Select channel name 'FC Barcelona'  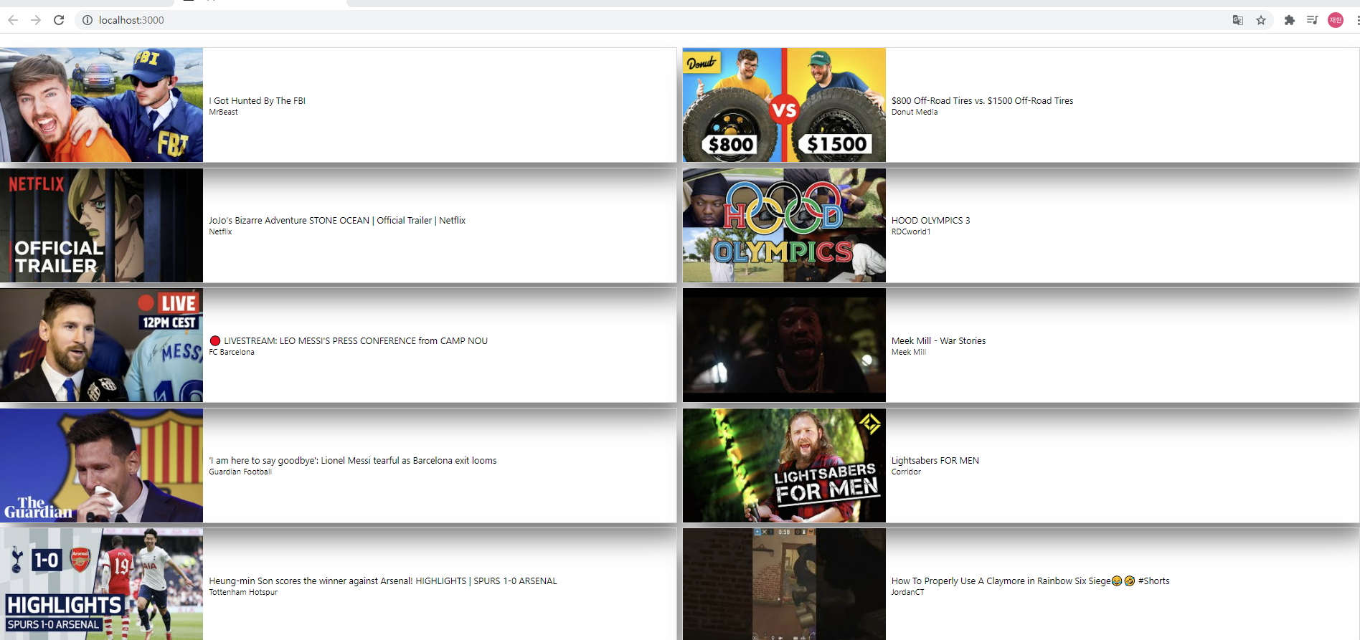point(232,352)
